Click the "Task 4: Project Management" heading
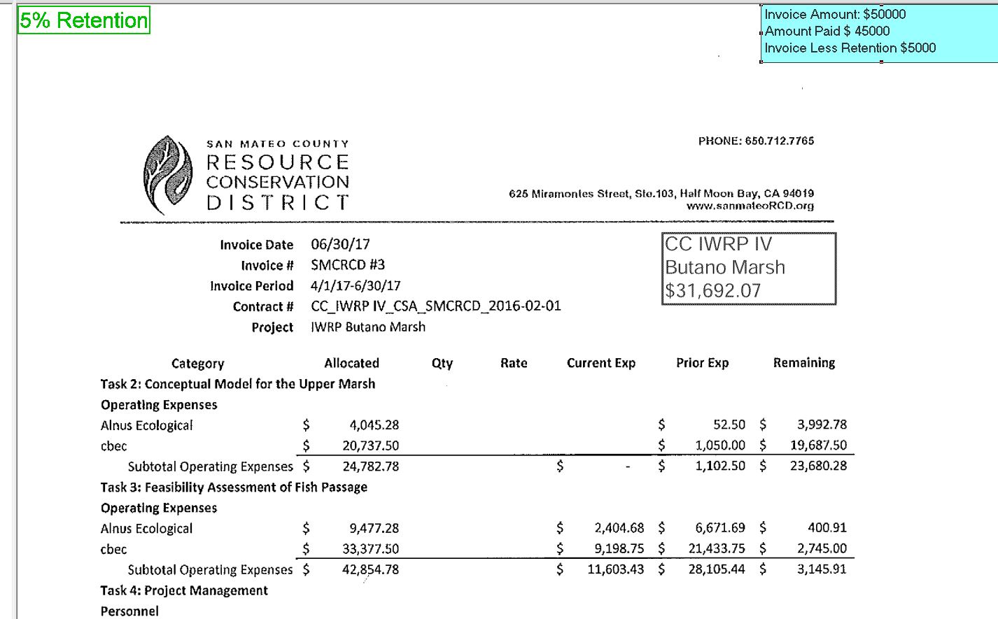The width and height of the screenshot is (998, 619). point(184,591)
